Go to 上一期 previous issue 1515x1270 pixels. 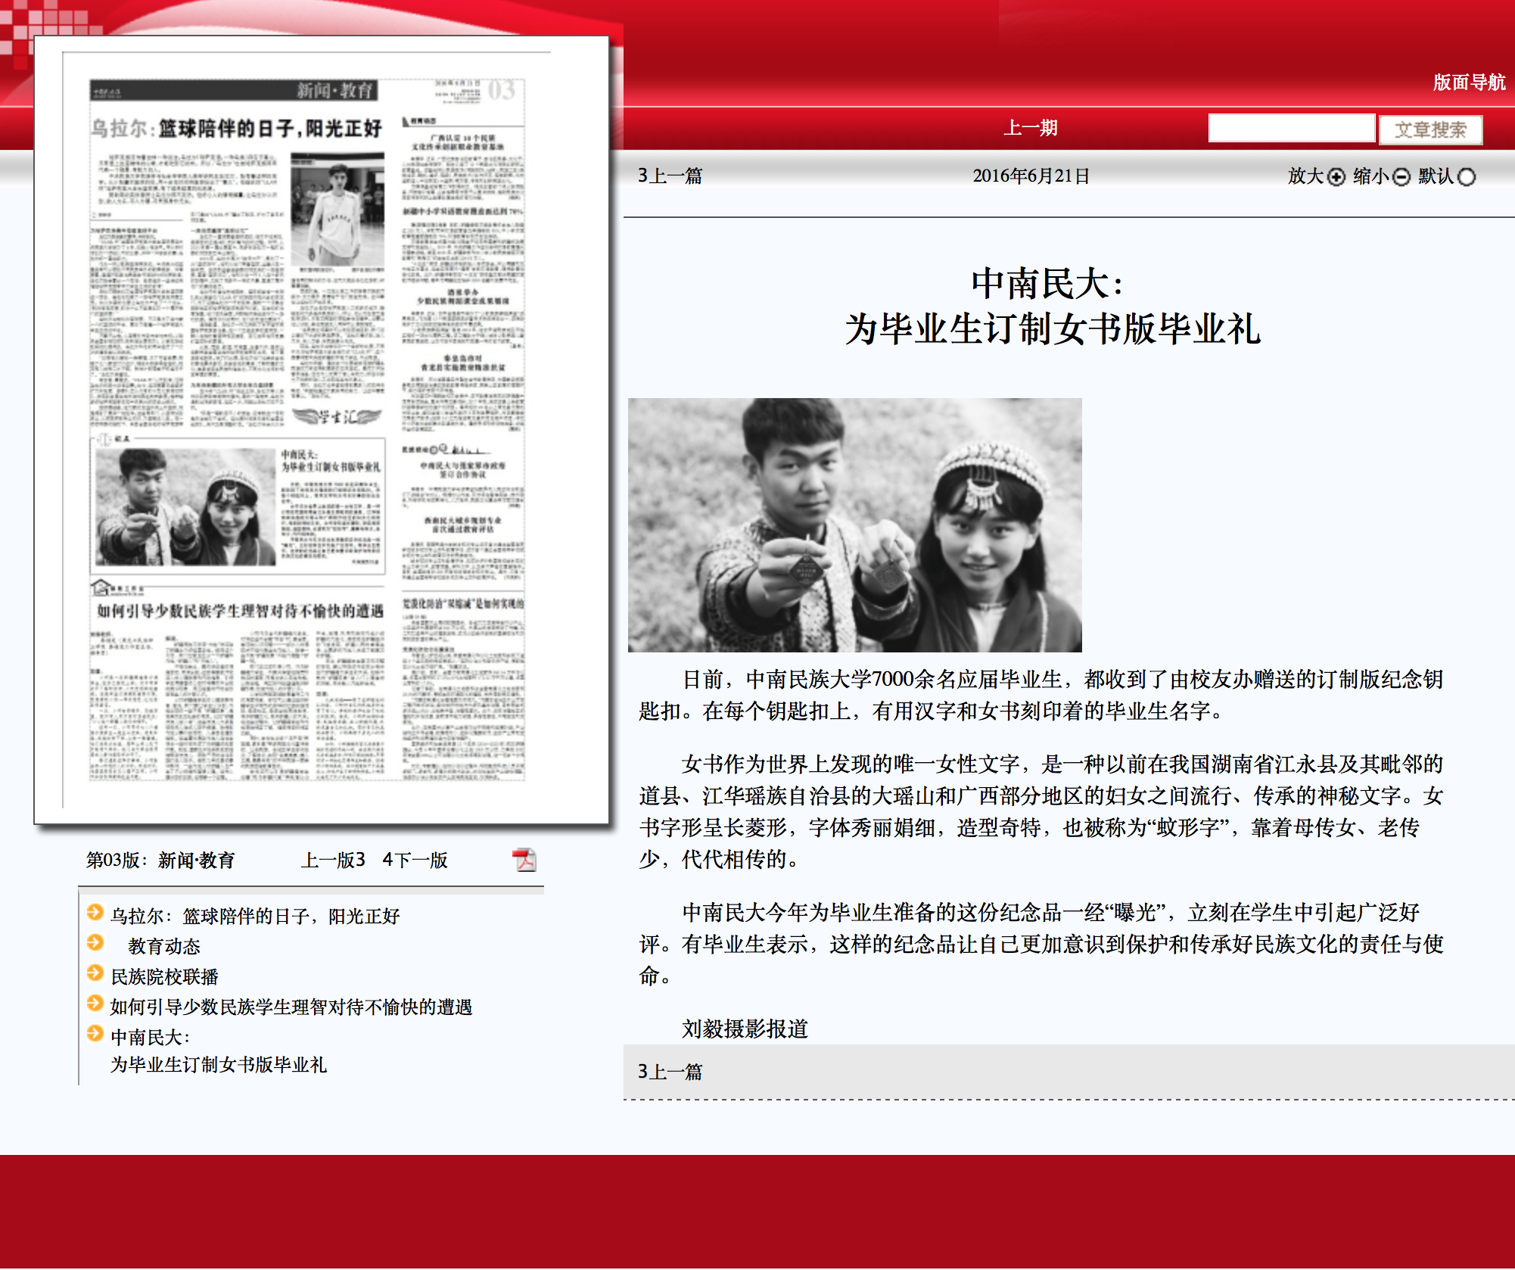click(x=1030, y=128)
